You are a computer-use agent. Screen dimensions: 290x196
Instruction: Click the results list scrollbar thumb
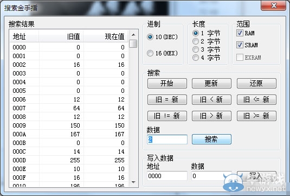tap(133, 44)
